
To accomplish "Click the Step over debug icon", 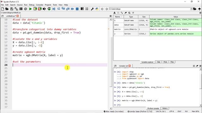I will tap(59, 9).
